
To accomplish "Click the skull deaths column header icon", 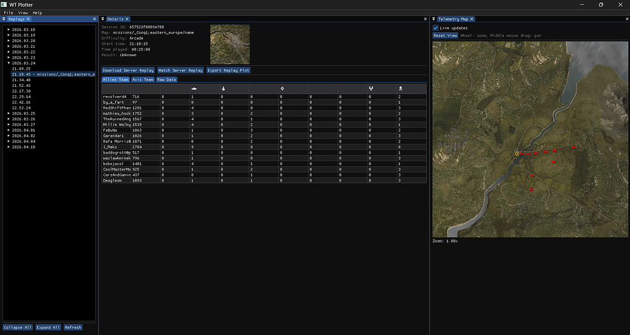I will (400, 89).
